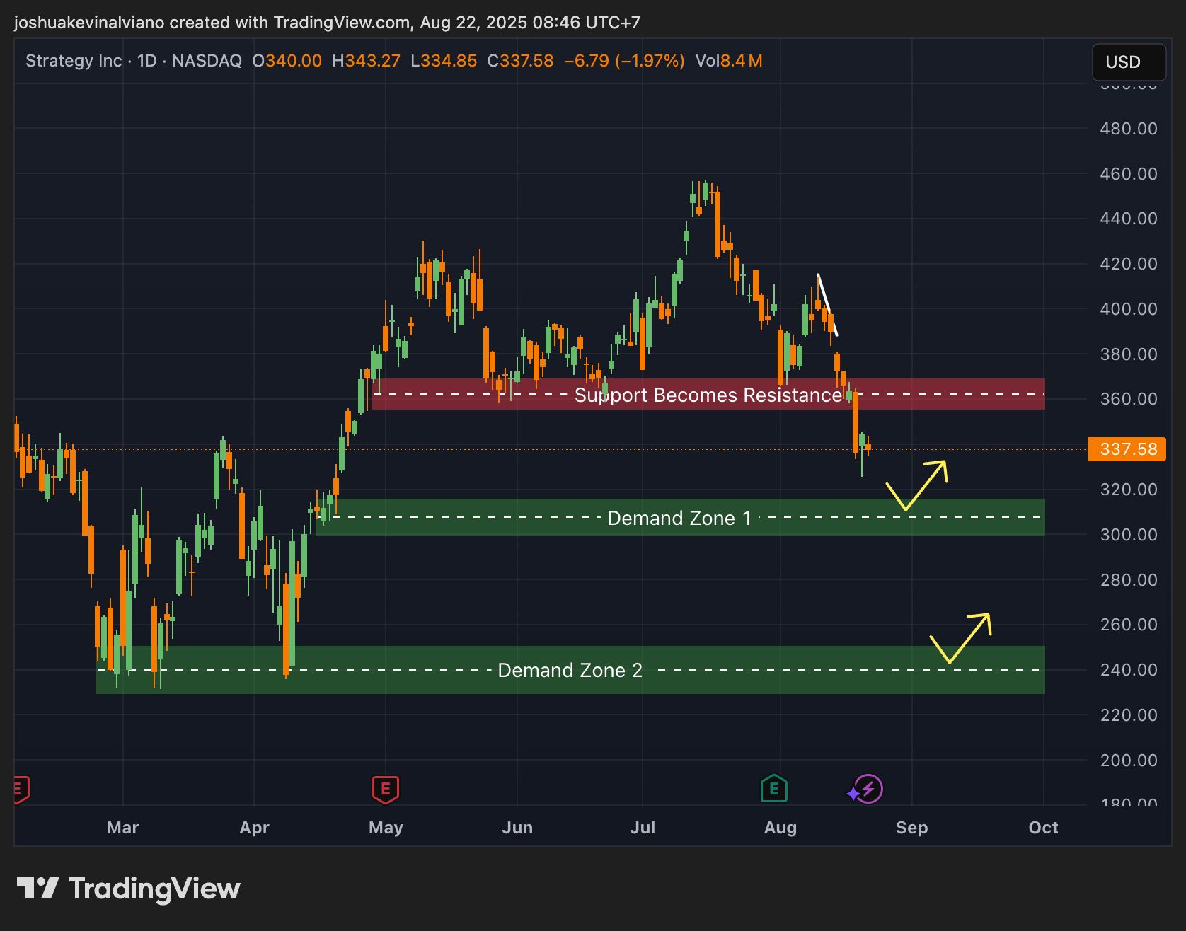The height and width of the screenshot is (931, 1186).
Task: Click the Jul label on time axis
Action: (643, 828)
